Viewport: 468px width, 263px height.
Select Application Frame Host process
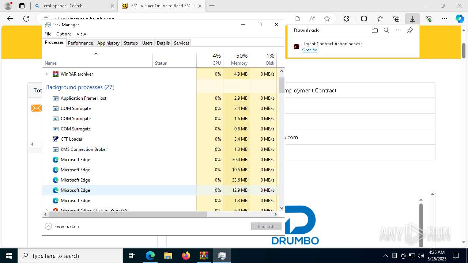point(160,98)
